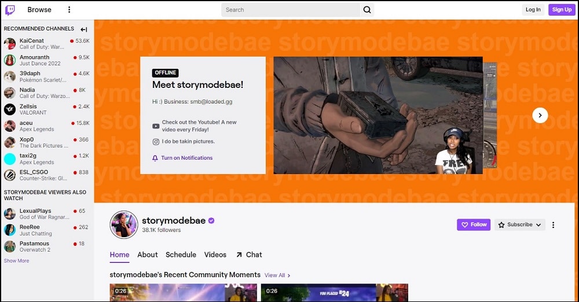Open Pastamous channel avatar

click(x=10, y=246)
